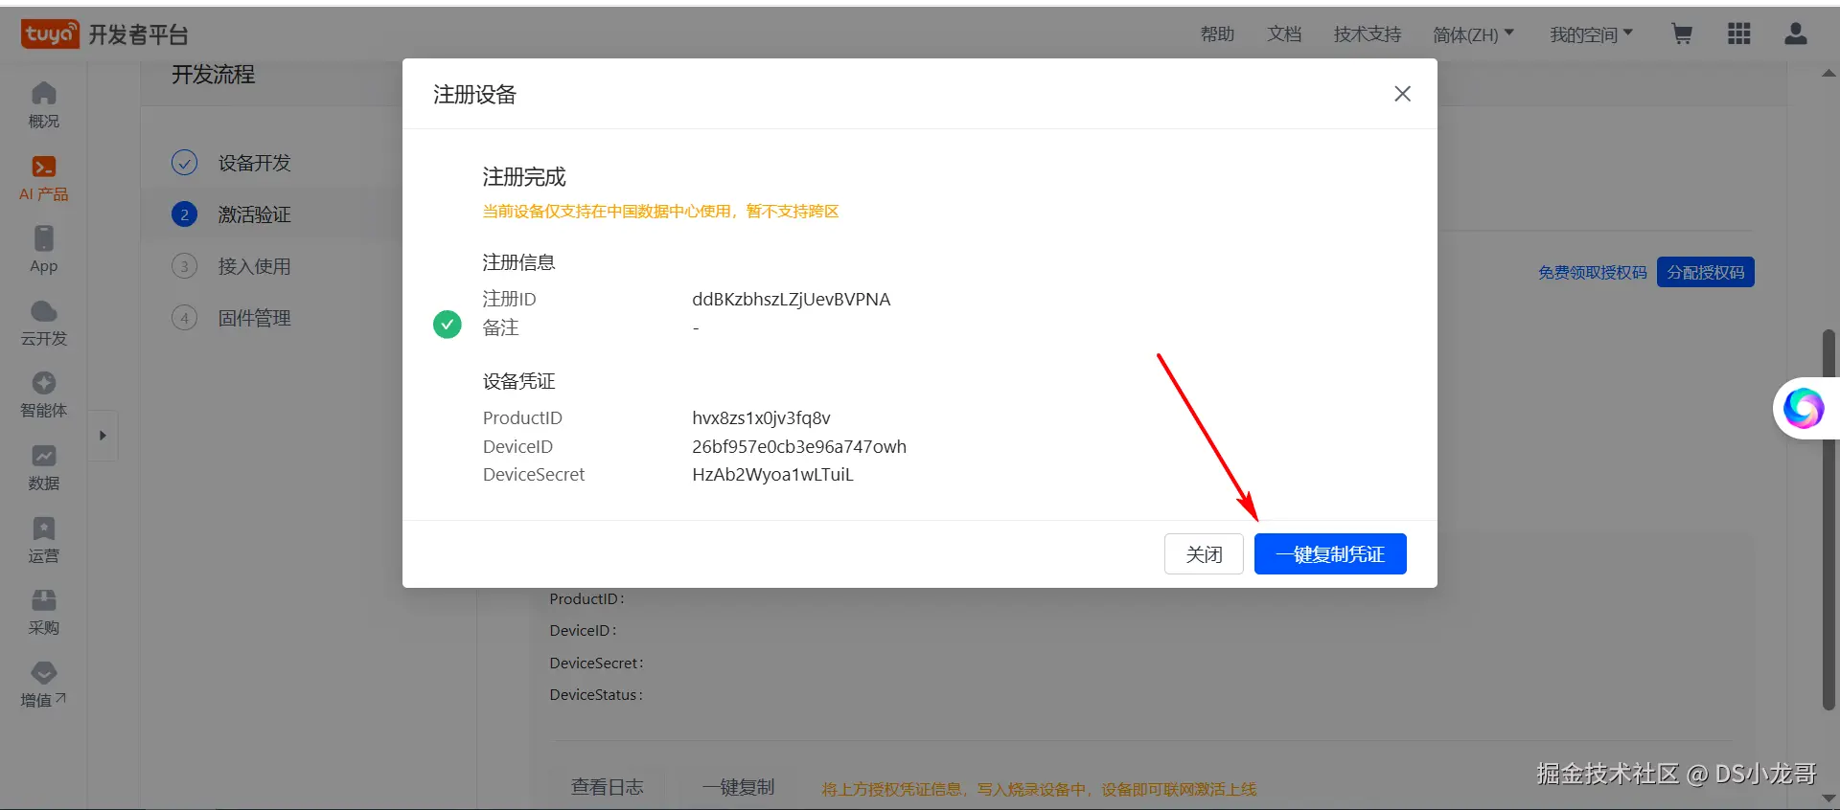Click the 注册完成 heading text
This screenshot has height=810, width=1840.
[524, 177]
